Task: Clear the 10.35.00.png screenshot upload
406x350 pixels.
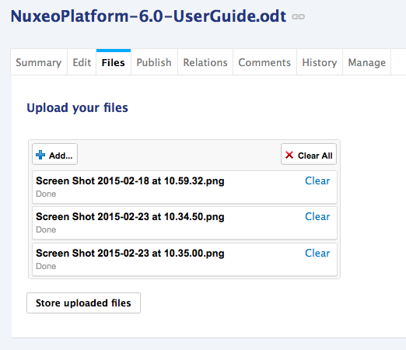Action: 317,253
